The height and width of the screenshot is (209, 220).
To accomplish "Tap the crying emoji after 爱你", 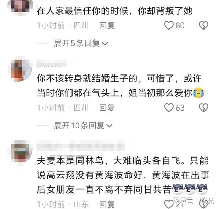I will (199, 92).
